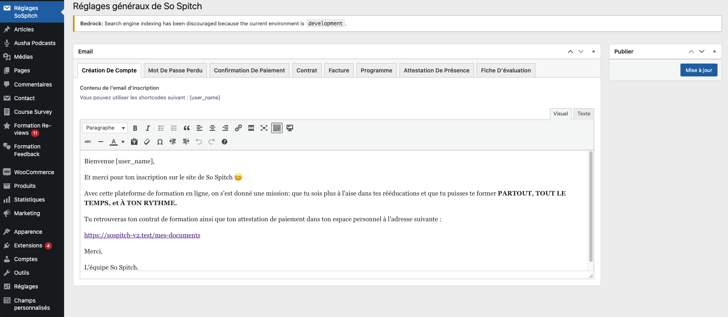Open the Attestation De Présence tab
This screenshot has height=317, width=728.
436,70
